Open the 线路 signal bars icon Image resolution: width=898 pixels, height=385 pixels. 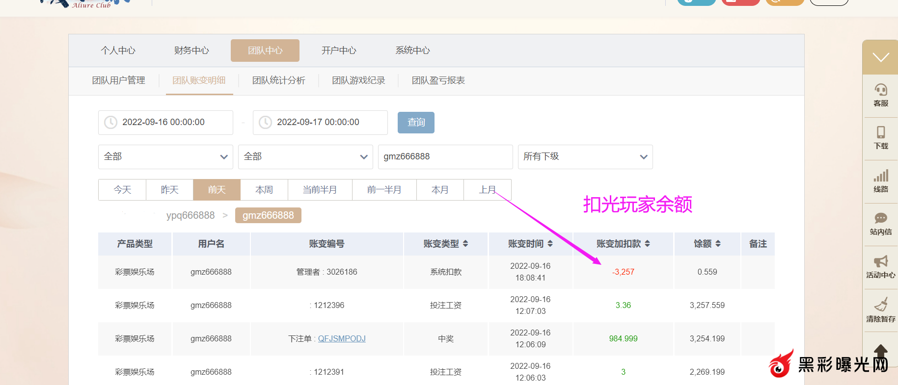pyautogui.click(x=880, y=176)
